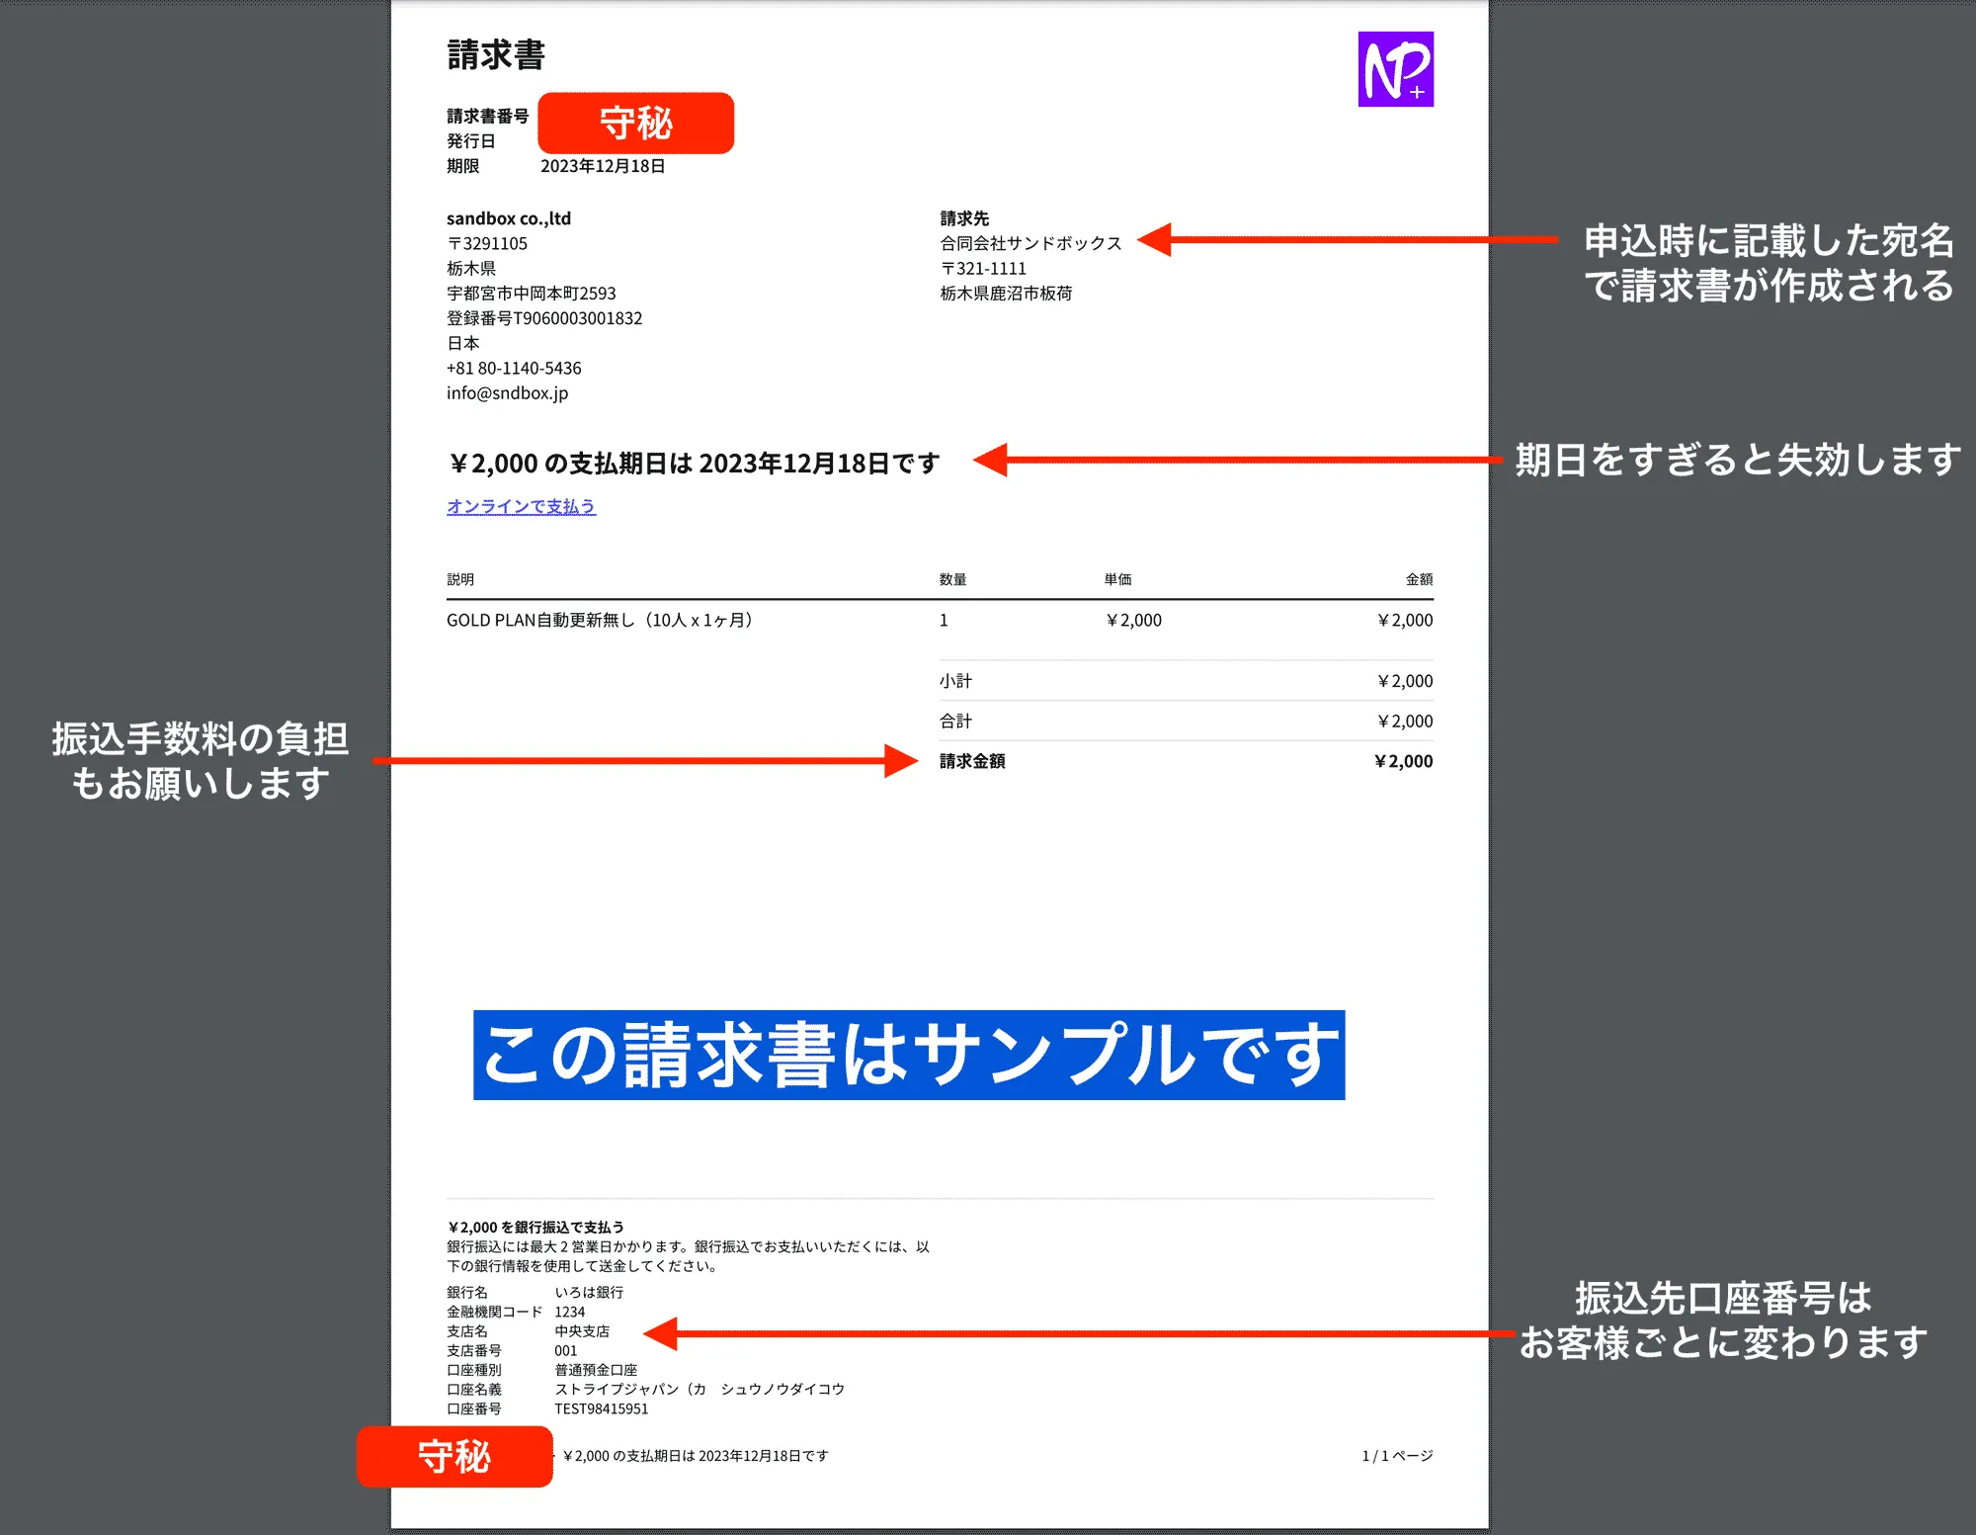Open the オンラインで支払う payment link
The width and height of the screenshot is (1976, 1535).
521,507
